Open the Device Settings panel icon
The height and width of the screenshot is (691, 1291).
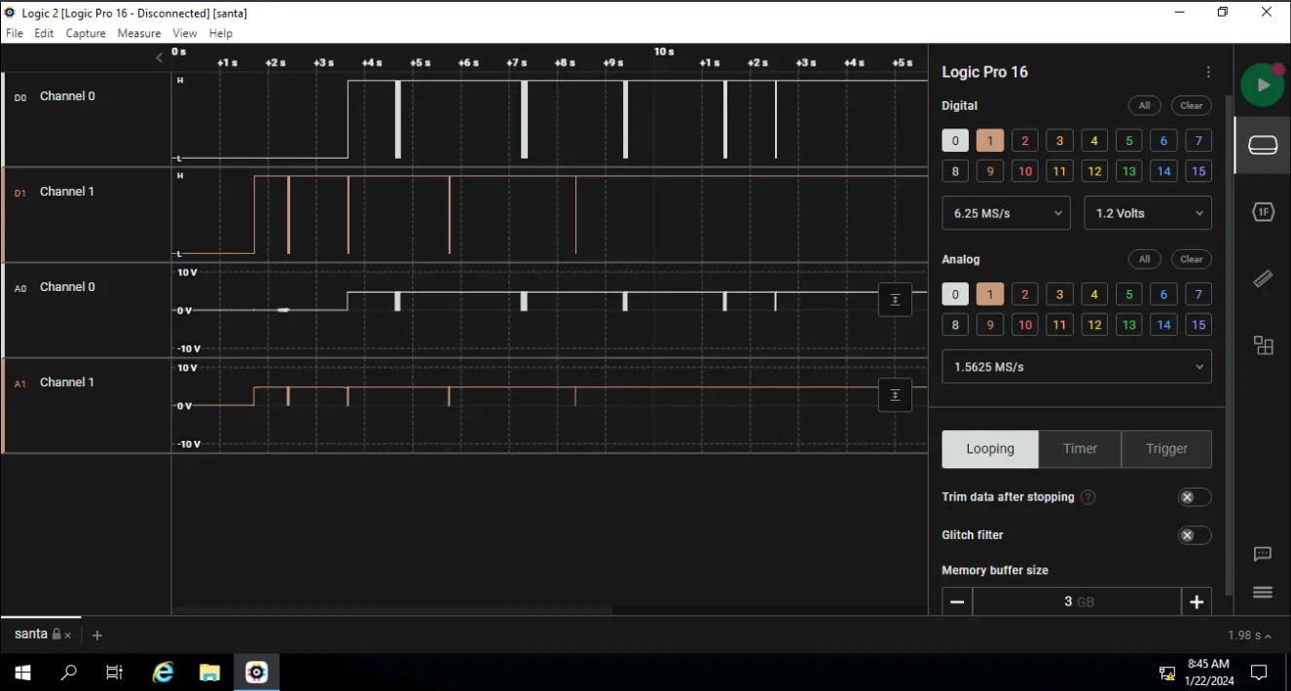pos(1263,146)
